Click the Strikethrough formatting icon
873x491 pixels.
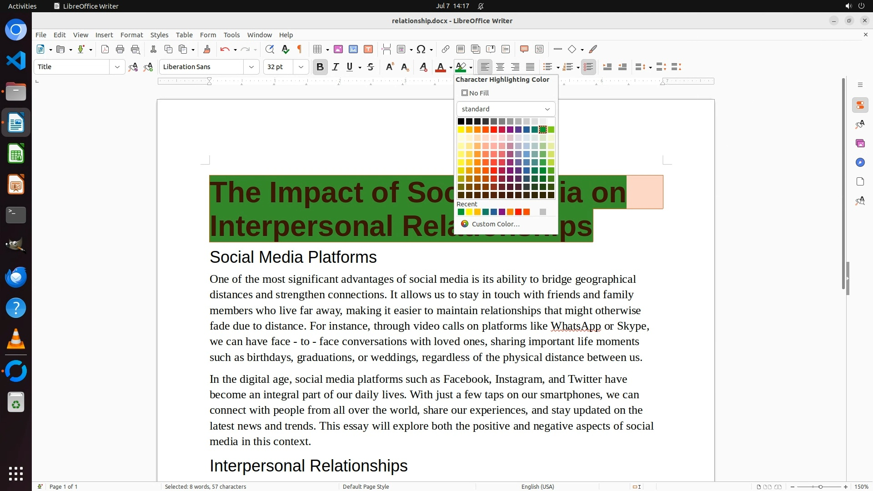371,67
